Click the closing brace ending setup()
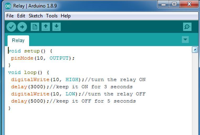The width and height of the screenshot is (200, 135). pos(9,65)
